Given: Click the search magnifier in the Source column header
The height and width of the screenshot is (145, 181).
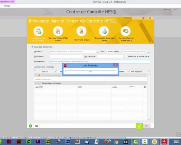Looking at the screenshot, I should (x=55, y=71).
